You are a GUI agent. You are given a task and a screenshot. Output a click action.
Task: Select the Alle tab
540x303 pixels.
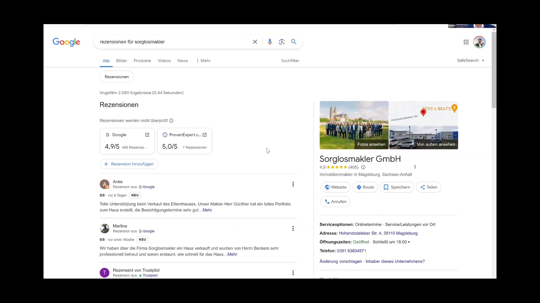106,61
